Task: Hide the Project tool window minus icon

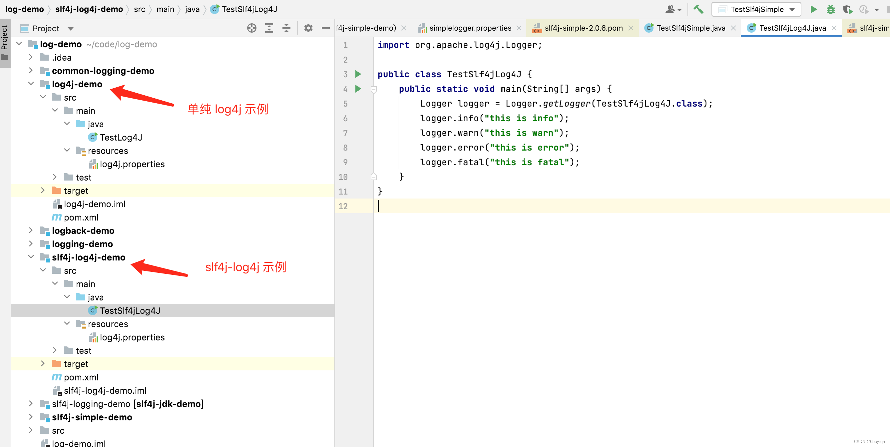Action: [x=325, y=28]
